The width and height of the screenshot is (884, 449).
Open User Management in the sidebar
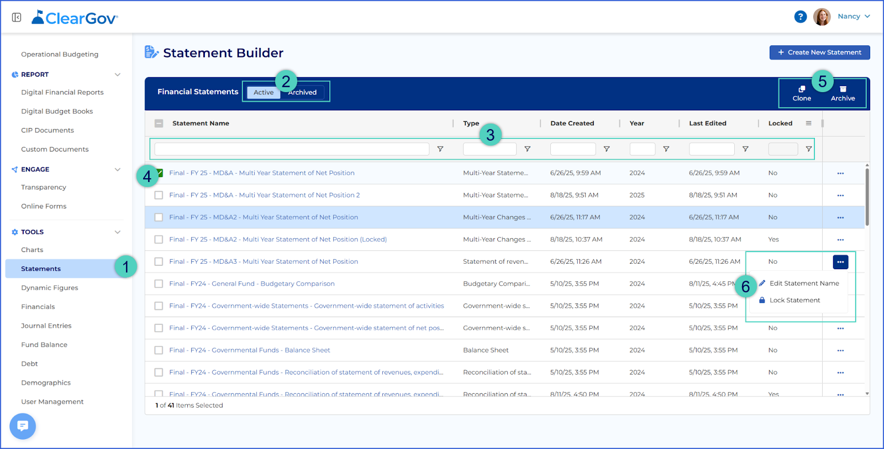tap(52, 402)
